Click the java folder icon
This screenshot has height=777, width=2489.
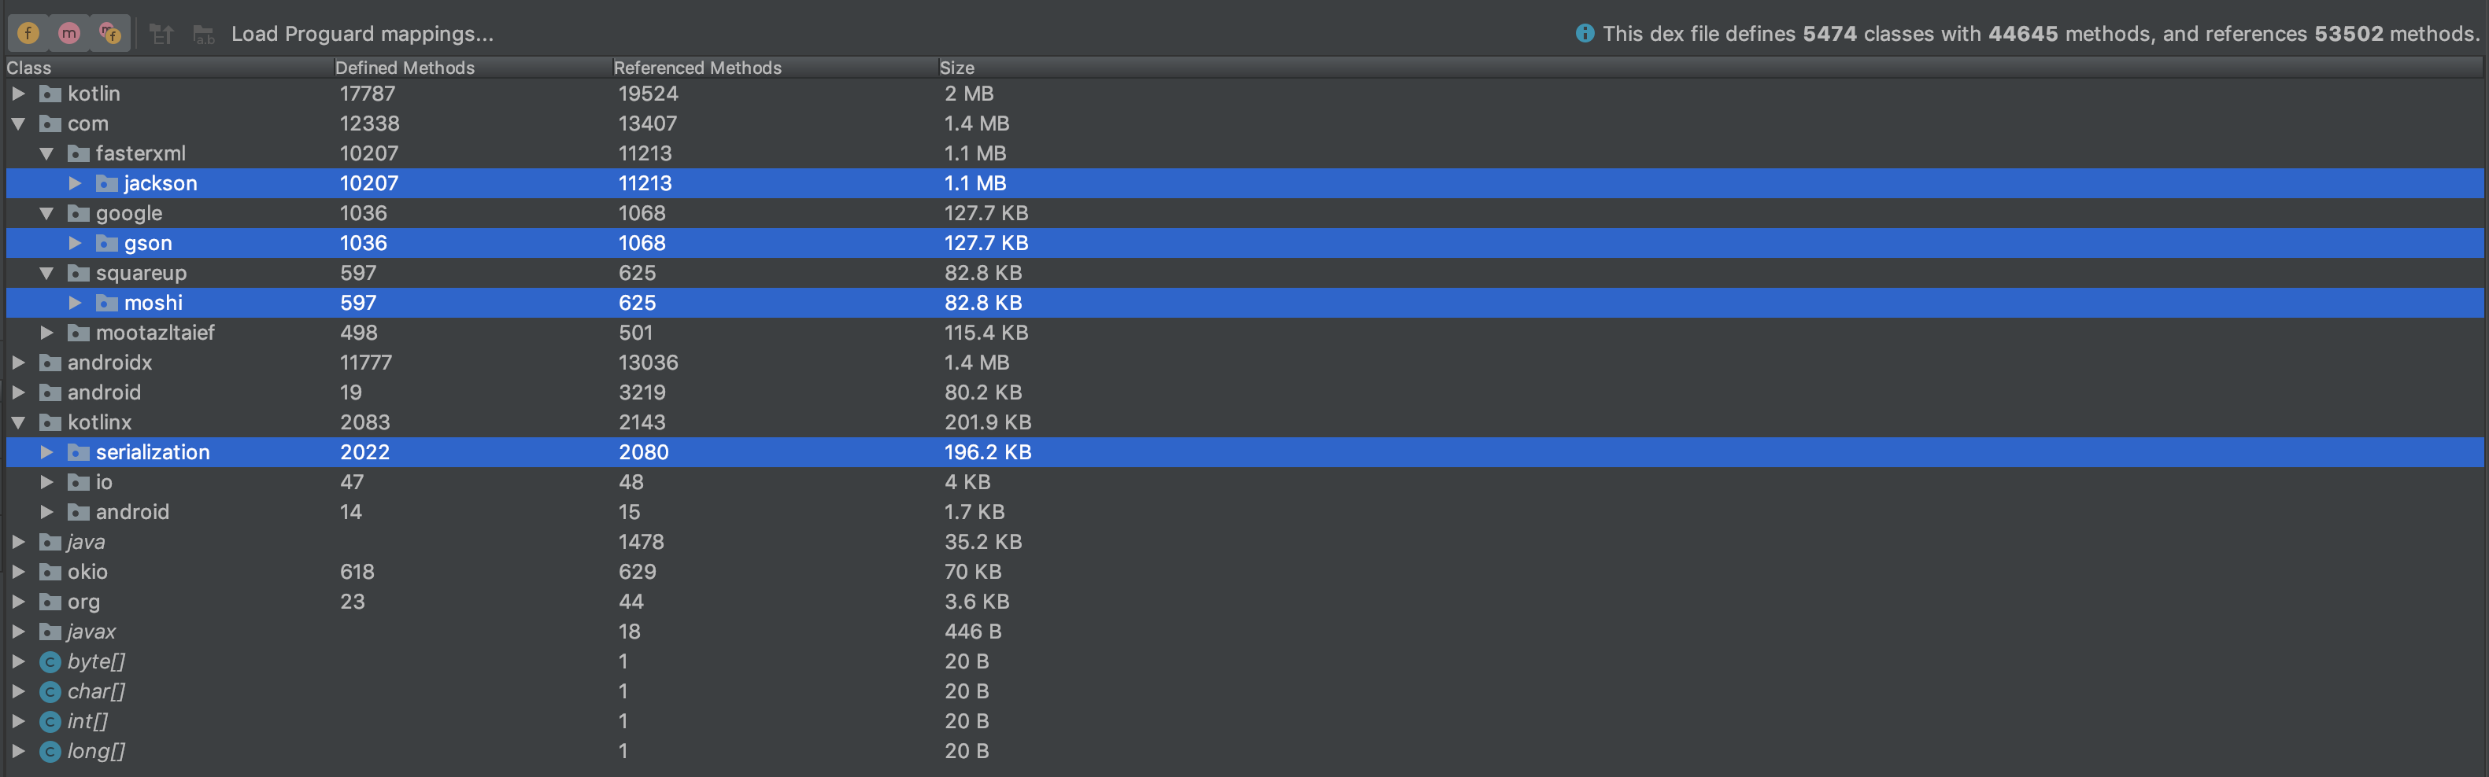[x=50, y=543]
